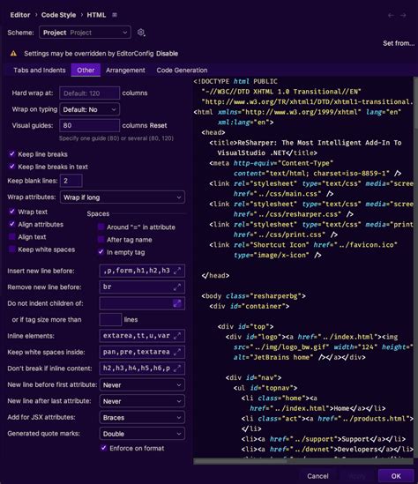
Task: Toggle Keep line breaks checkbox
Action: [12, 153]
